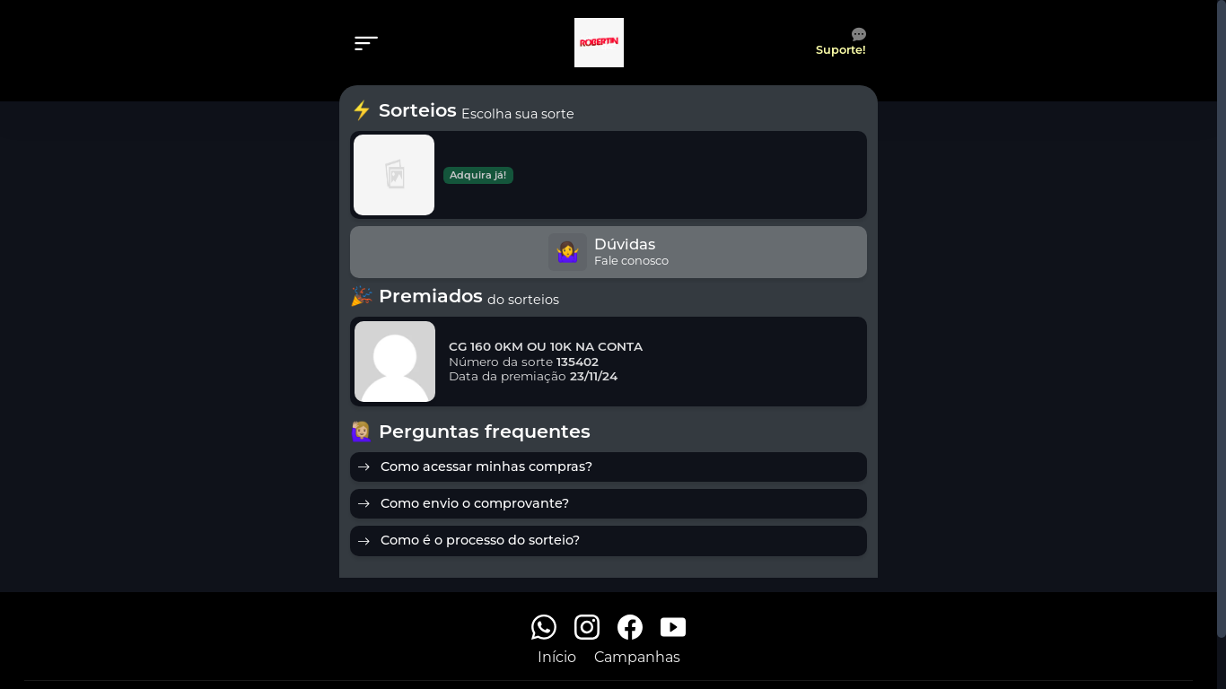1226x689 pixels.
Task: Open the Instagram icon in footer
Action: pyautogui.click(x=587, y=627)
